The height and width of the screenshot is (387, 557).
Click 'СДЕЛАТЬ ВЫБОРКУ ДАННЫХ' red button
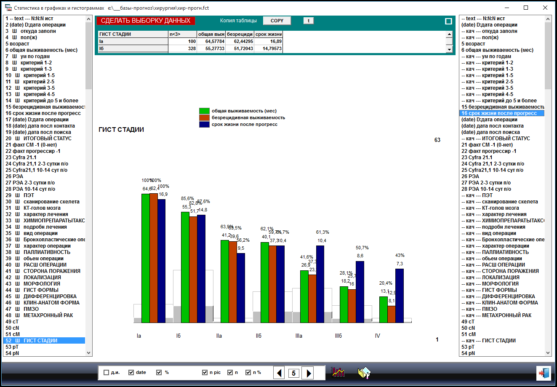[x=146, y=21]
